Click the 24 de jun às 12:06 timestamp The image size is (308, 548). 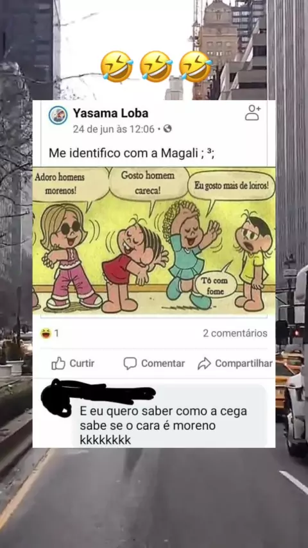[114, 130]
